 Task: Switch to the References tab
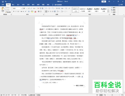tap(28, 5)
